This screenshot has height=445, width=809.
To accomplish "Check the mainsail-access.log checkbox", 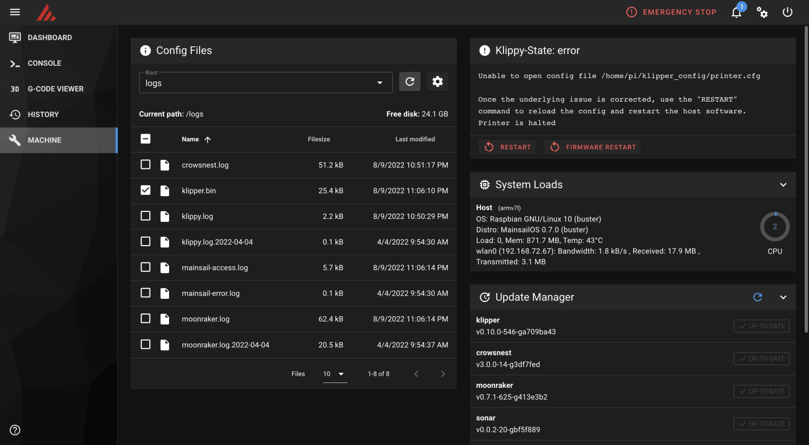I will click(146, 267).
